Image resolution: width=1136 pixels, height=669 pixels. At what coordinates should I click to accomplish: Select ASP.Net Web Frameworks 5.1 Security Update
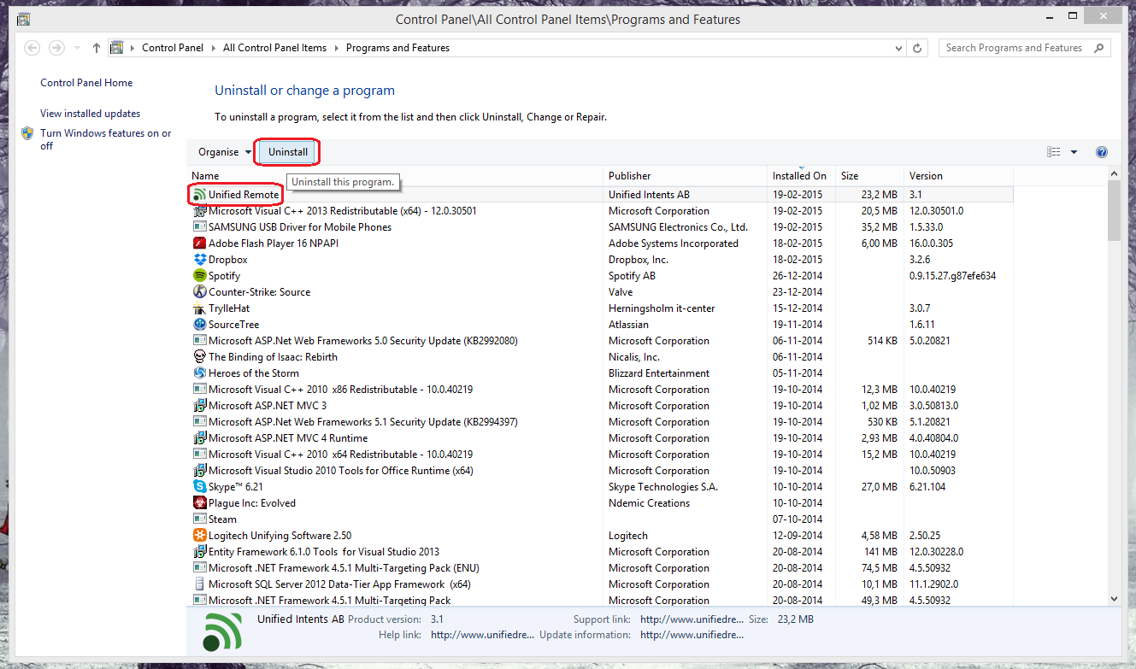[x=600, y=422]
